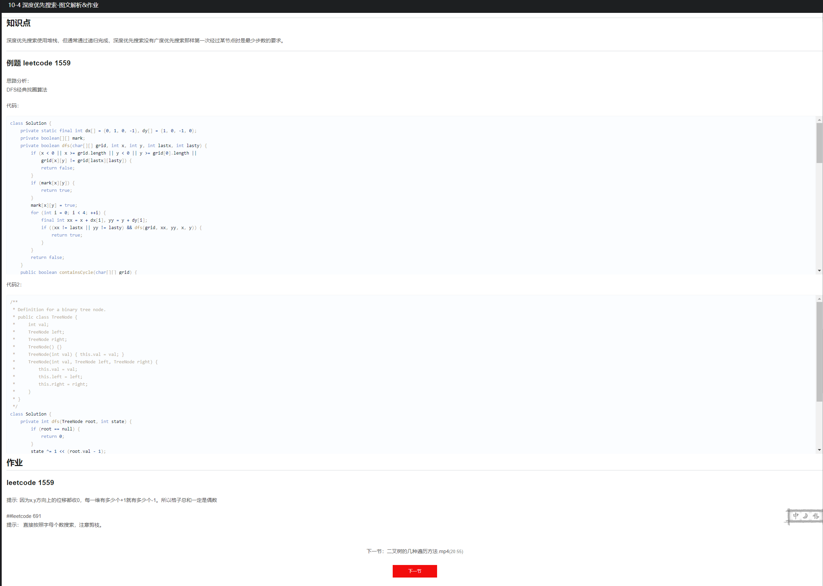Click the IME Chinese mode 中 icon

coord(796,516)
